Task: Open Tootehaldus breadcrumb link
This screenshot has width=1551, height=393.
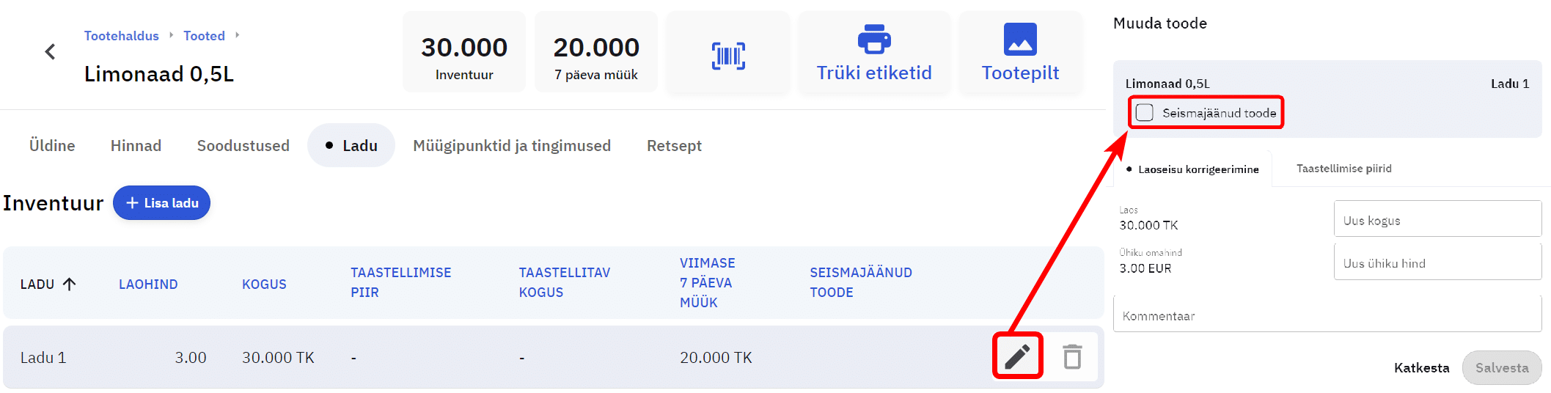Action: (x=121, y=36)
